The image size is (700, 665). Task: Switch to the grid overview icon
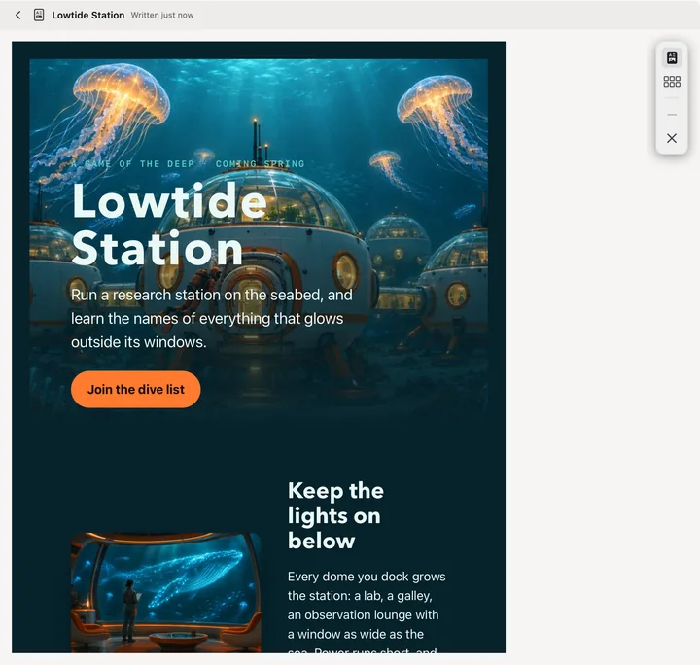click(672, 82)
